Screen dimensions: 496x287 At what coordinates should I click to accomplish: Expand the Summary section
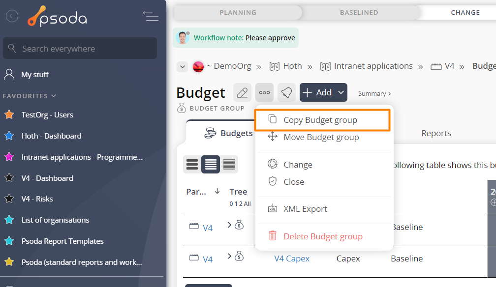pyautogui.click(x=374, y=93)
